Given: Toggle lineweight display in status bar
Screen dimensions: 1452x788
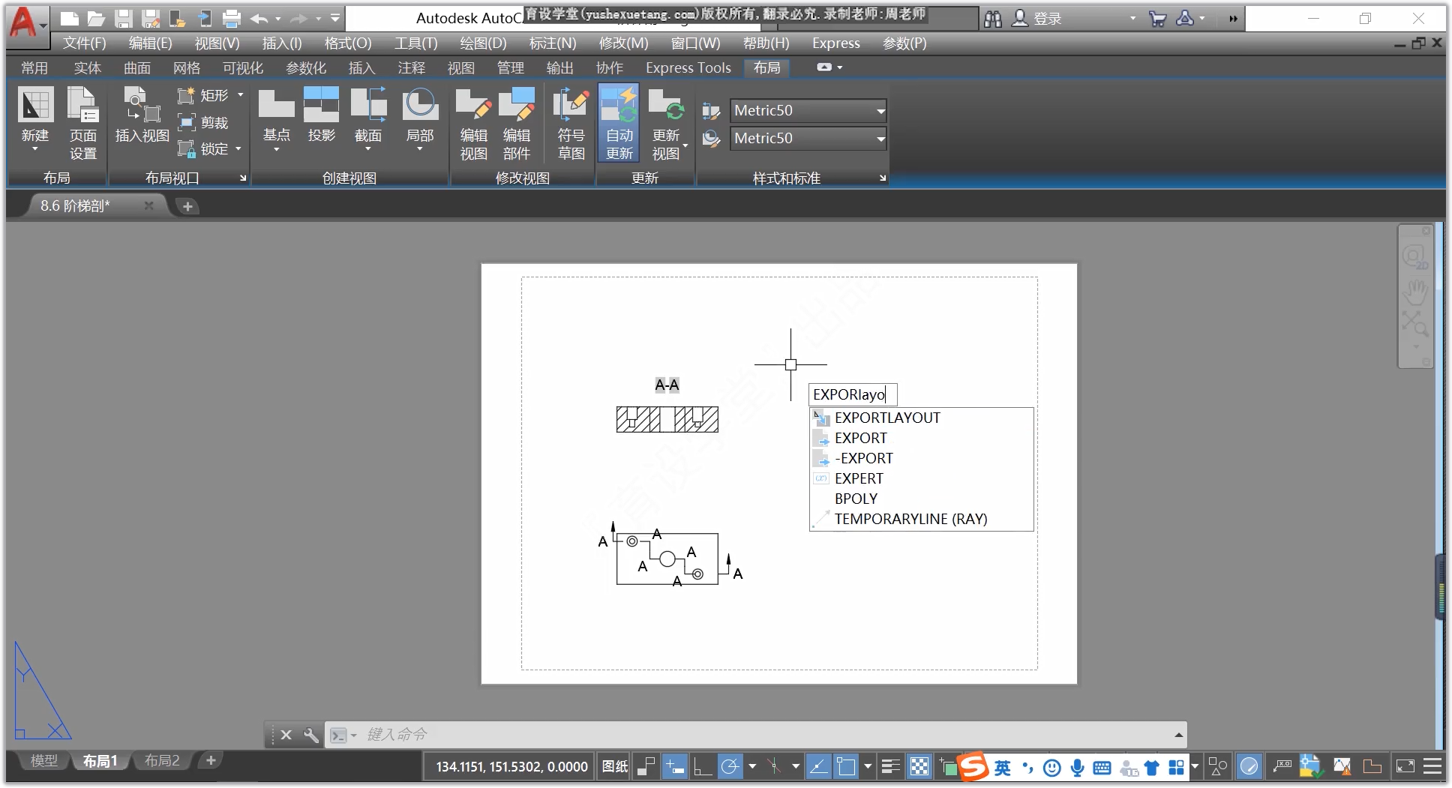Looking at the screenshot, I should [891, 766].
